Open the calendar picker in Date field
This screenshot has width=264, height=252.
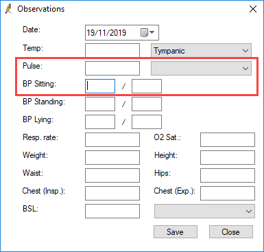(x=147, y=32)
